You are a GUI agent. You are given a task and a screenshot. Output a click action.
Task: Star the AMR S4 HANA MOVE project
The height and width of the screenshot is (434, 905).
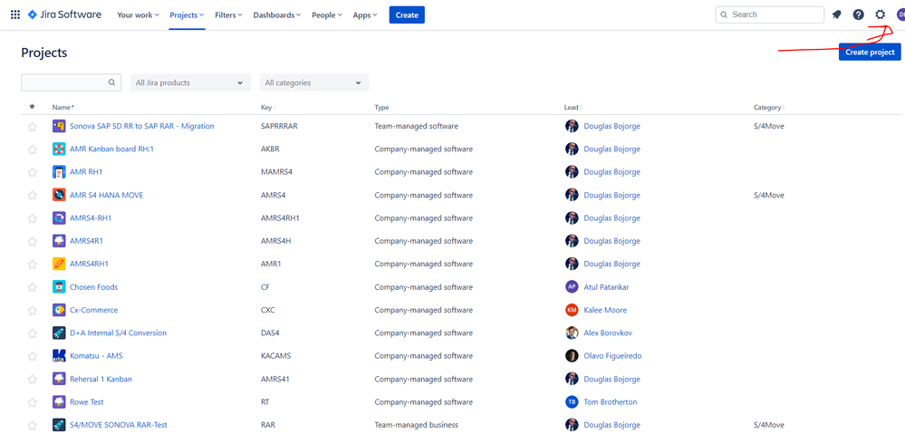pos(33,195)
